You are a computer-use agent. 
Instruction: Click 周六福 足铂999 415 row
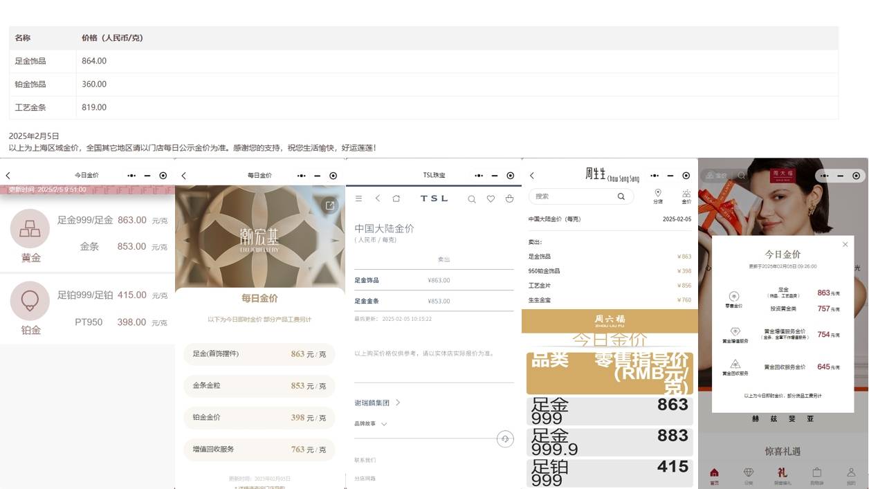click(x=610, y=473)
